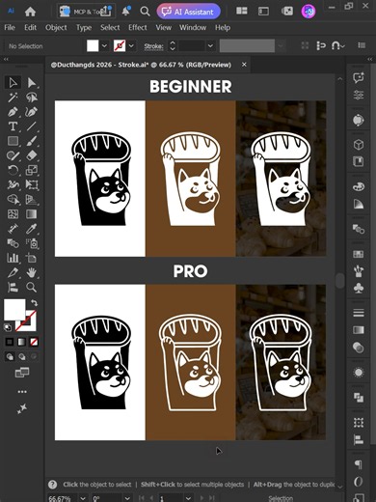Screen dimensions: 376x502
Task: Choose the Lasso tool
Action: (32, 97)
